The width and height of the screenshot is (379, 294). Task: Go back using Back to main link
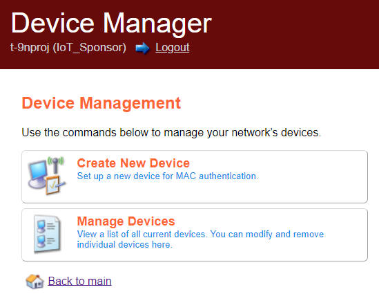pos(79,281)
